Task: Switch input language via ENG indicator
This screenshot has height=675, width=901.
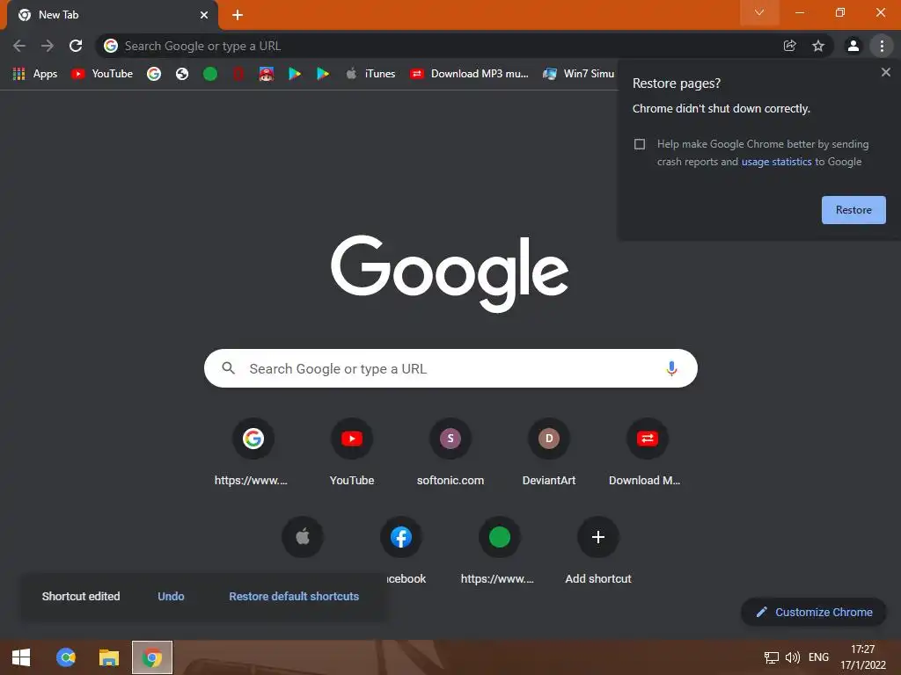Action: (x=818, y=657)
